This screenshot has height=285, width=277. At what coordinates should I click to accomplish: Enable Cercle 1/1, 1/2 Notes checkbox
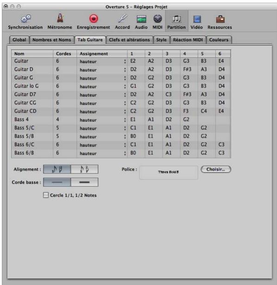(46, 195)
